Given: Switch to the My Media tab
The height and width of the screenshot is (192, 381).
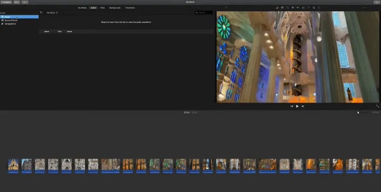Looking at the screenshot, I should pyautogui.click(x=82, y=8).
